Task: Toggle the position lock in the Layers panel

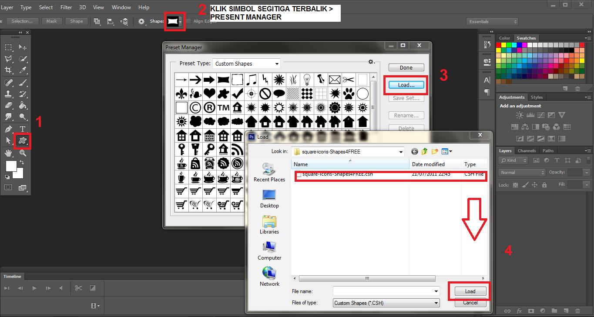Action: 534,185
